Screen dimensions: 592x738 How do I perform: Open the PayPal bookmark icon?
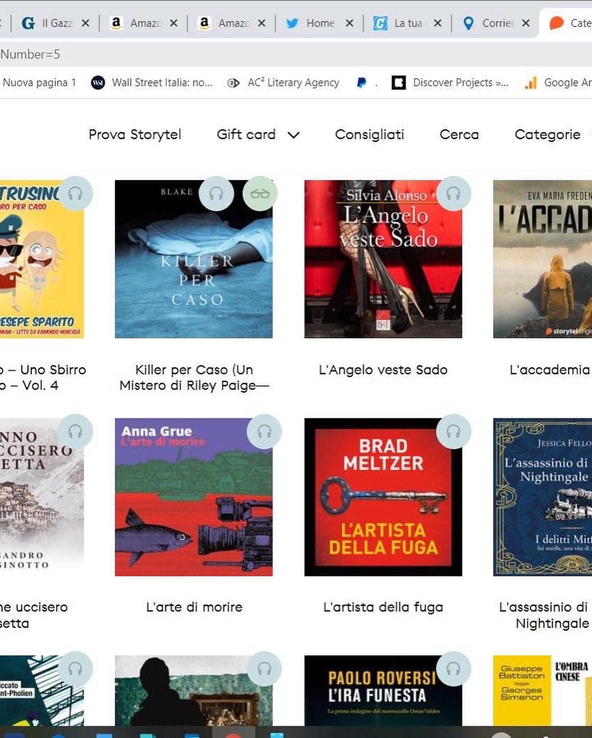[362, 83]
